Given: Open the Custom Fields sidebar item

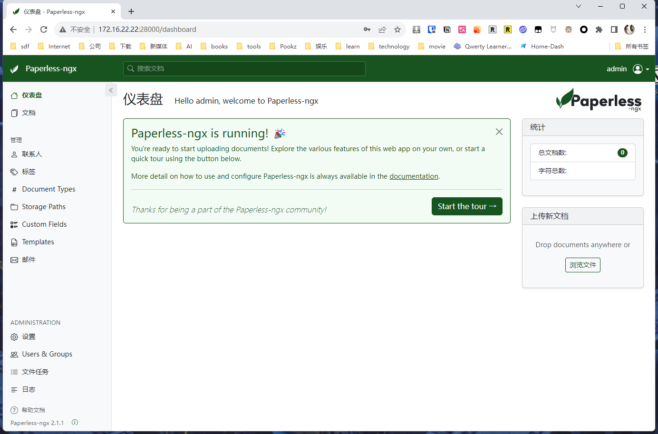Looking at the screenshot, I should [44, 224].
